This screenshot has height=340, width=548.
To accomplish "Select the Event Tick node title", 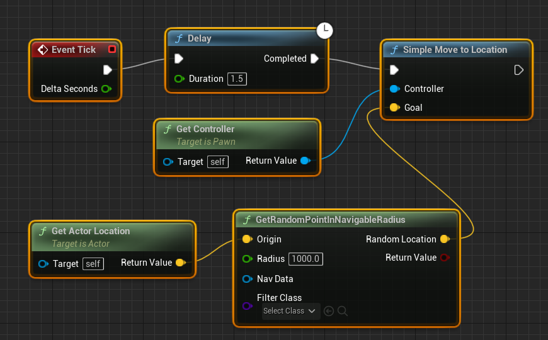I will pyautogui.click(x=74, y=50).
